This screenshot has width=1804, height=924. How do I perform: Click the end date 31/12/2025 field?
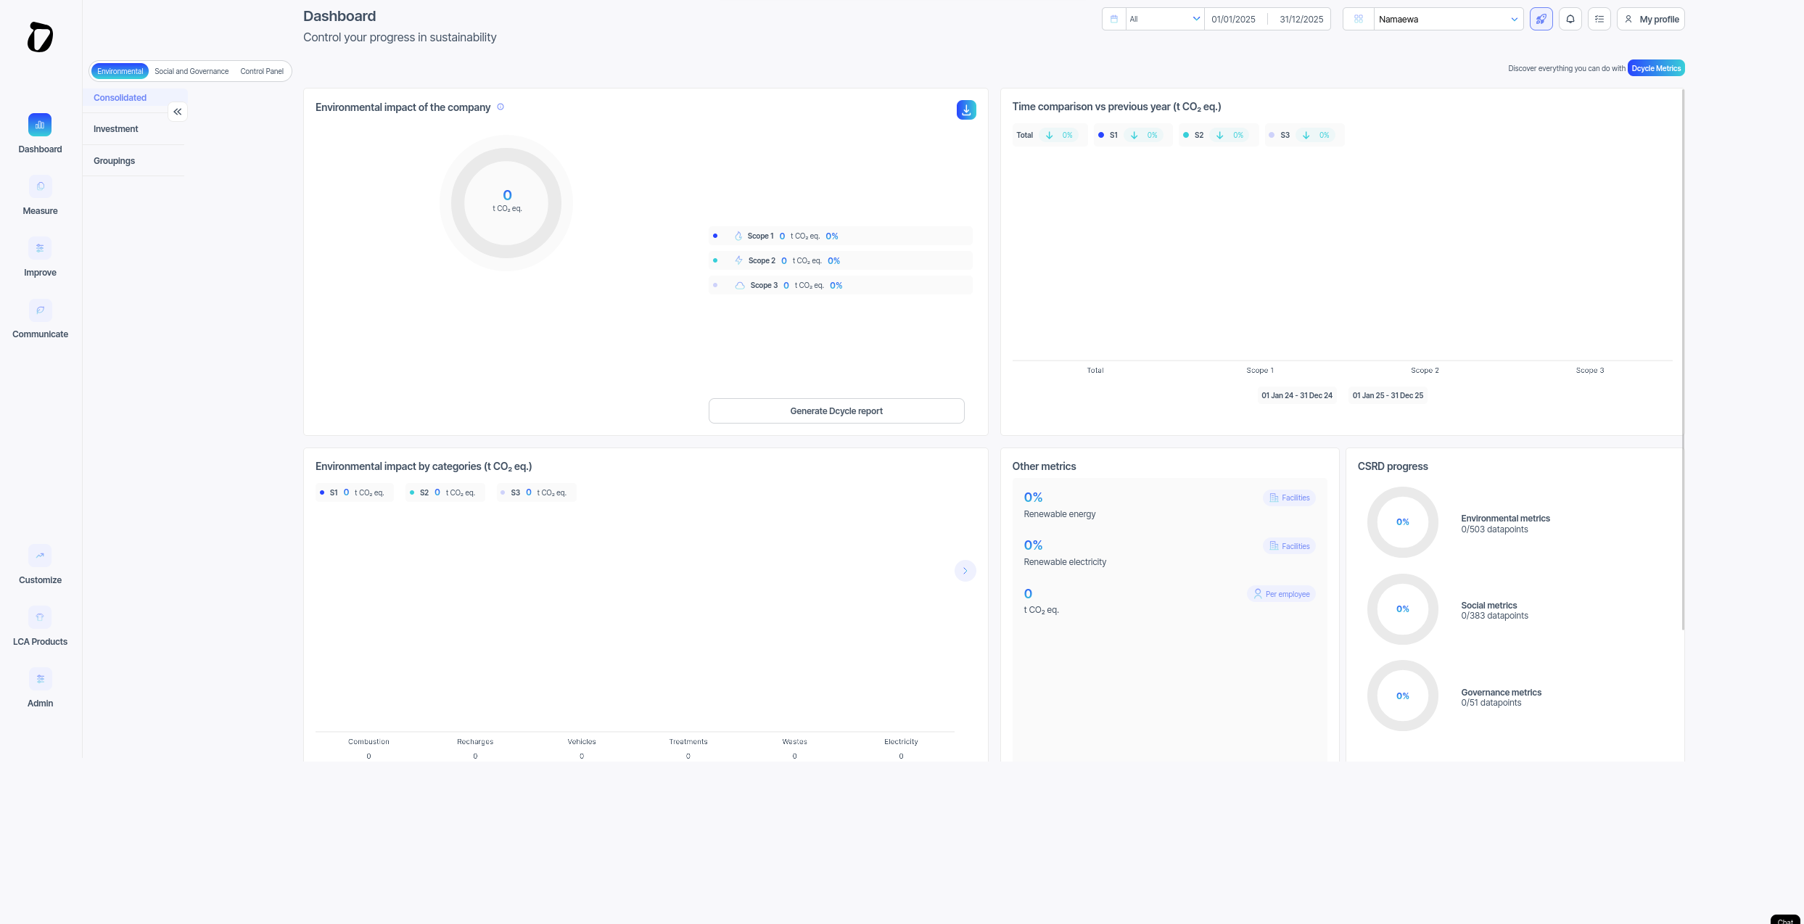pyautogui.click(x=1301, y=19)
